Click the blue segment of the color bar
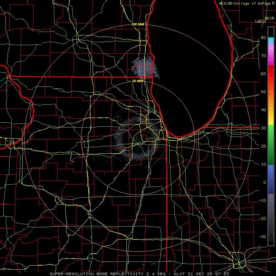This screenshot has height=276, width=276. click(x=271, y=179)
